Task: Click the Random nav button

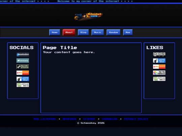Action: click(113, 32)
